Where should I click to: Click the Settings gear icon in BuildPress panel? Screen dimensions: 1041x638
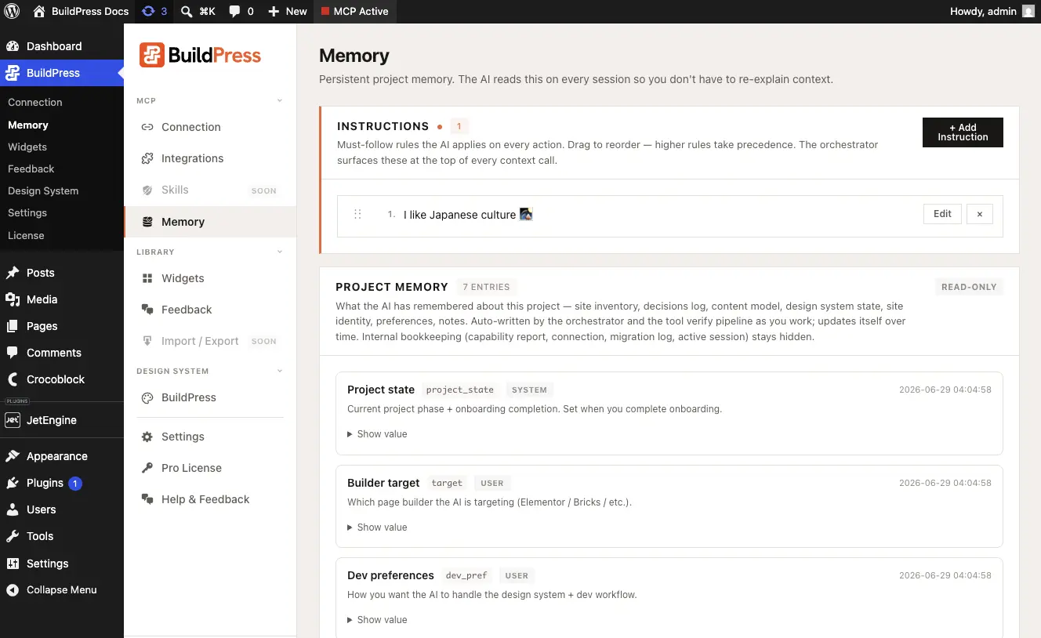[x=147, y=437]
